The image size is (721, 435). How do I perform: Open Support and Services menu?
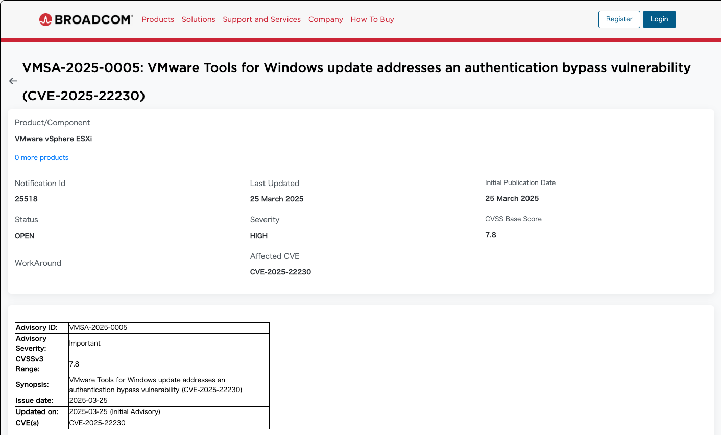[x=261, y=19]
